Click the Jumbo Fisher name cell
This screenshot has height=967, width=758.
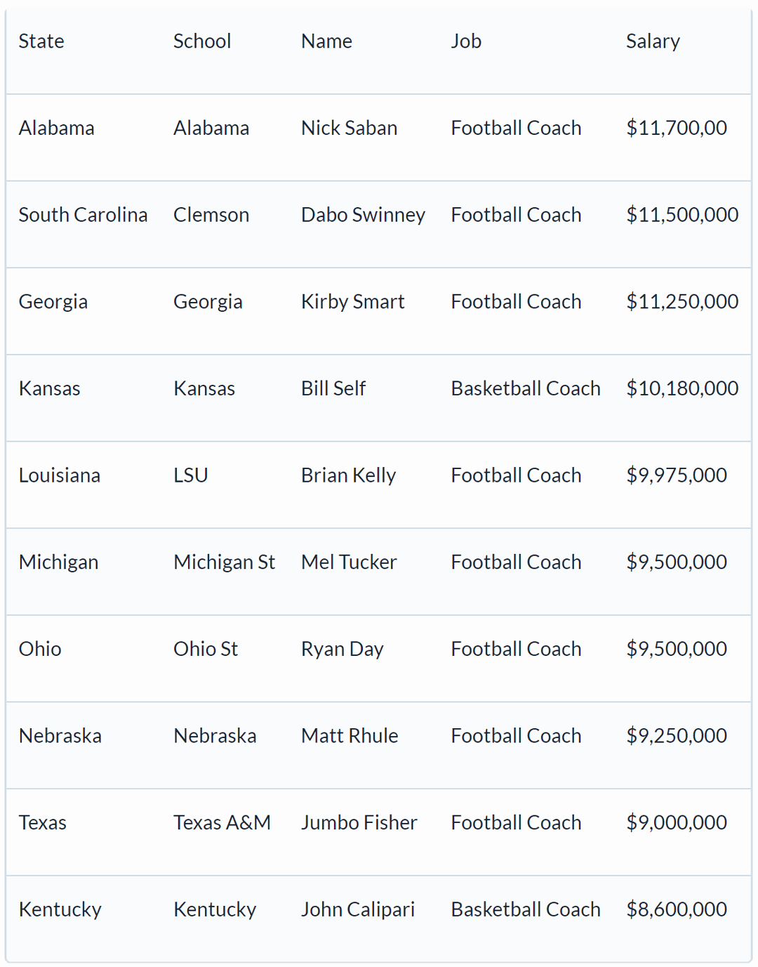tap(359, 822)
